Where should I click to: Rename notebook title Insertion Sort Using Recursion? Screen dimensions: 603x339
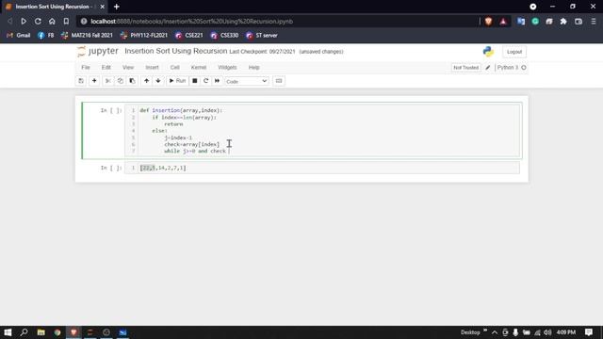(x=176, y=51)
